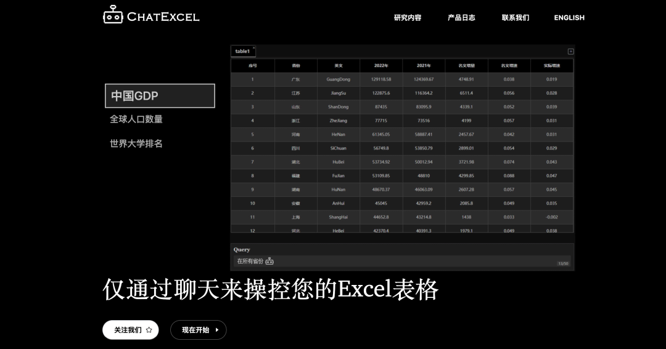Screen dimensions: 666x349
Task: Click the Query label
Action: tap(242, 250)
